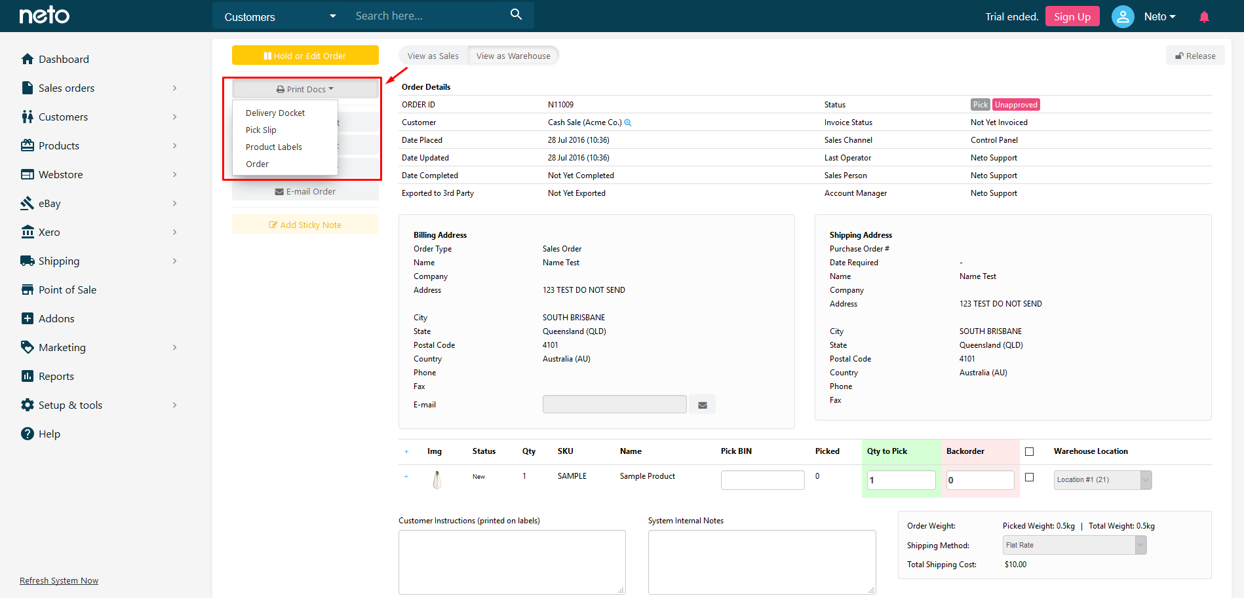
Task: Select Delivery Docket from Print Docs menu
Action: [x=284, y=113]
